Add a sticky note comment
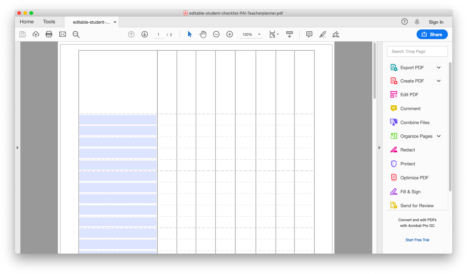Image resolution: width=467 pixels, height=274 pixels. point(309,34)
